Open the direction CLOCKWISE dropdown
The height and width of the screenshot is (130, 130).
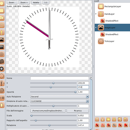[60, 101]
